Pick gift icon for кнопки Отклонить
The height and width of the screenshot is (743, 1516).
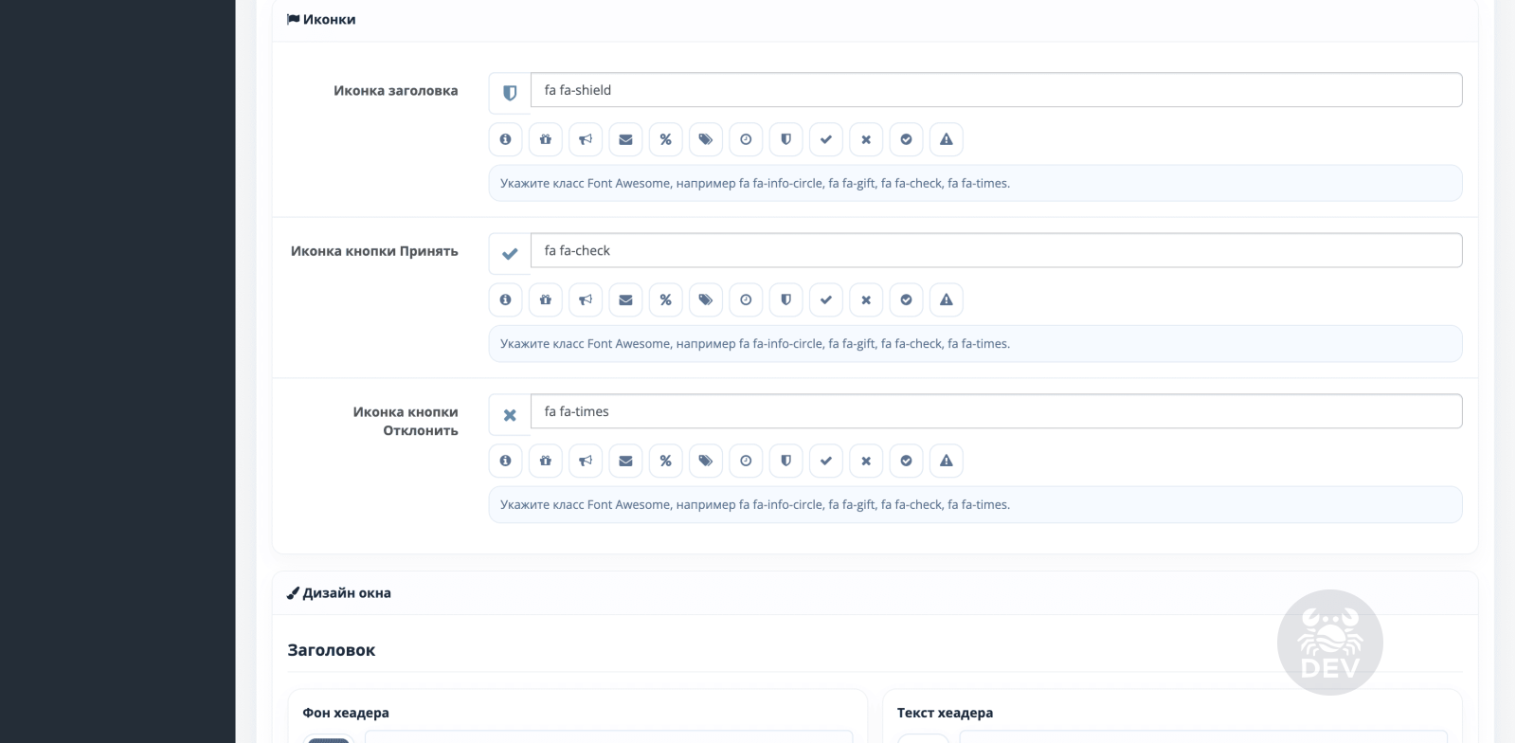coord(546,461)
